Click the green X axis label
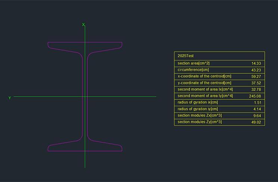This screenshot has width=278, height=182. pyautogui.click(x=83, y=25)
